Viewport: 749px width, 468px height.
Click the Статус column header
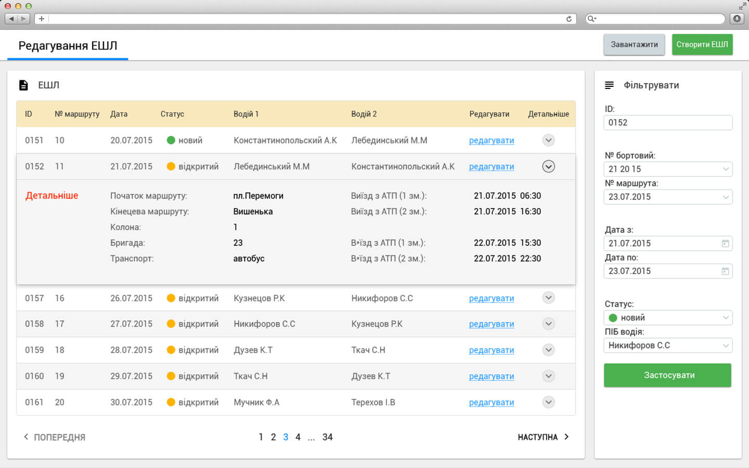click(x=172, y=114)
